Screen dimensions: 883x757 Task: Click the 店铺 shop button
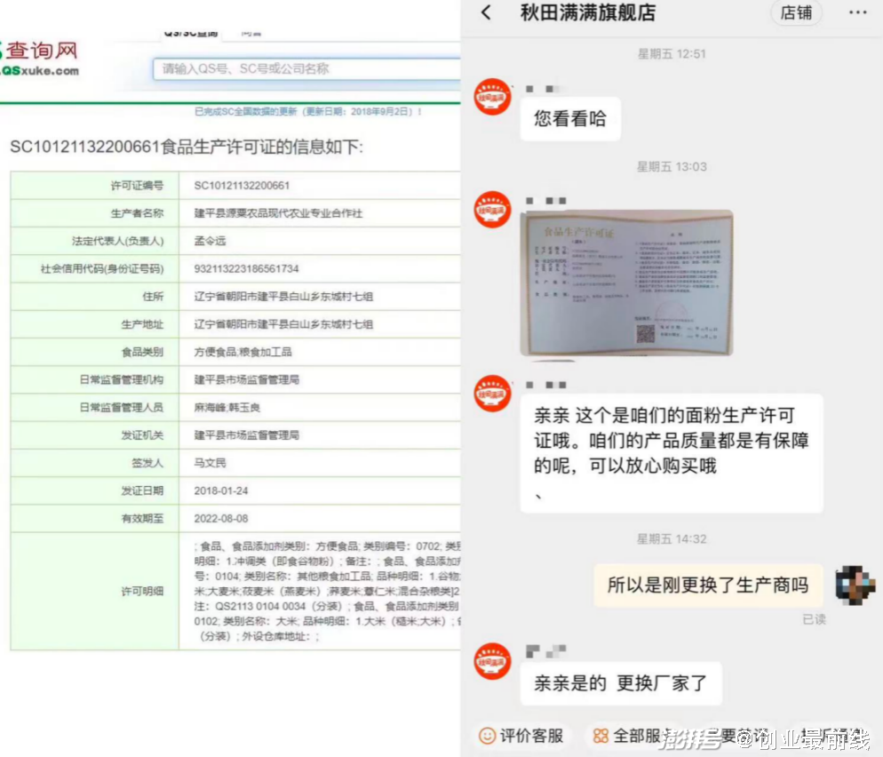point(795,12)
